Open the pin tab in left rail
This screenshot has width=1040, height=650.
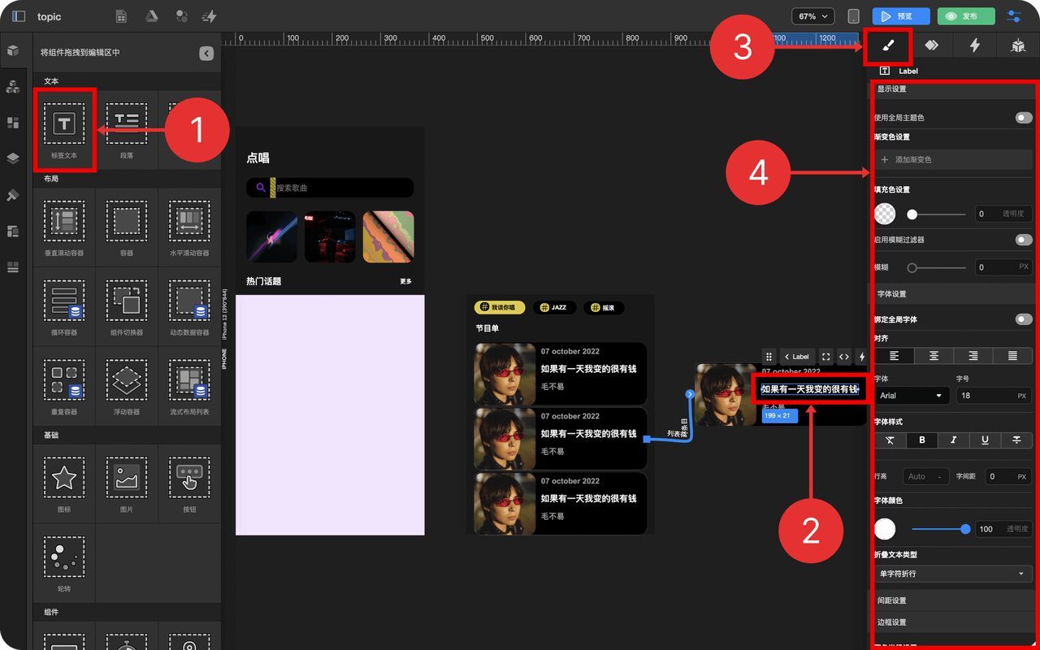click(x=13, y=195)
